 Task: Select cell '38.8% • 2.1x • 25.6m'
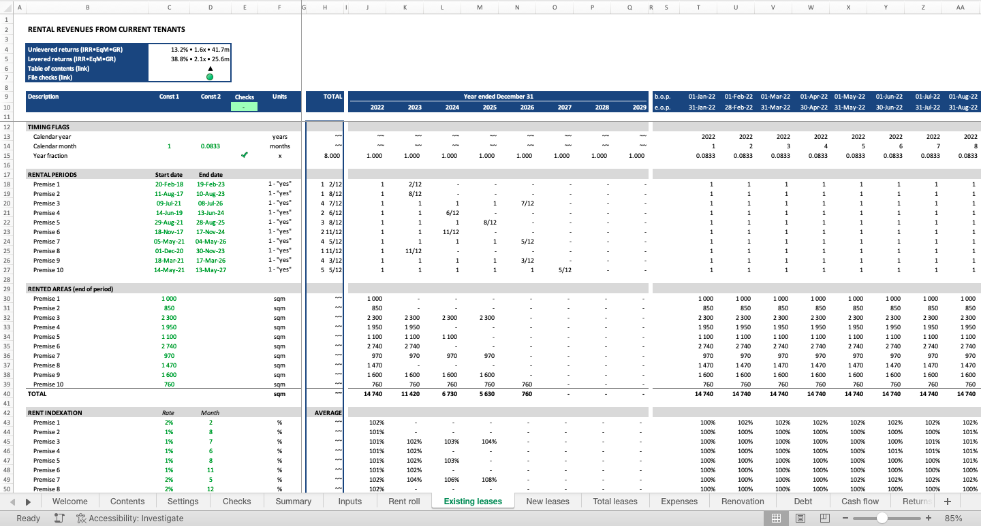(x=200, y=59)
